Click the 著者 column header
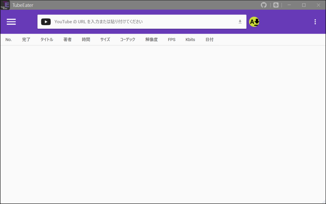This screenshot has width=326, height=204. coord(67,39)
